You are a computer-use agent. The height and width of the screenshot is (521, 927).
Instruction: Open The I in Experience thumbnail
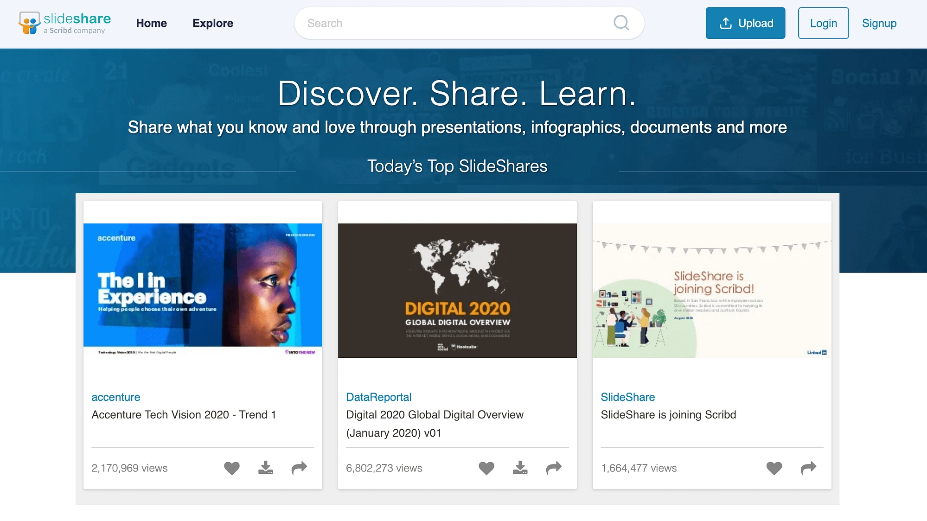tap(203, 291)
